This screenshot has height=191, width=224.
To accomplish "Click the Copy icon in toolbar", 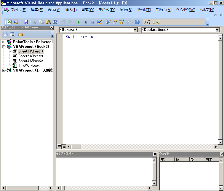I will click(41, 22).
